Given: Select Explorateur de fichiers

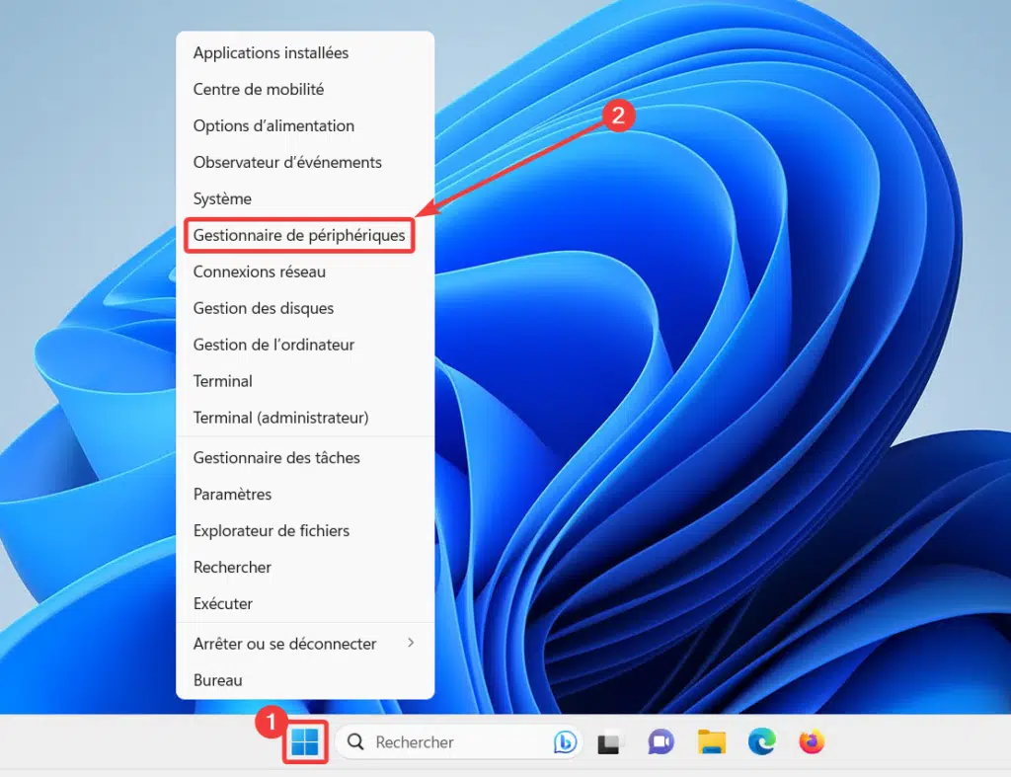Looking at the screenshot, I should [305, 531].
